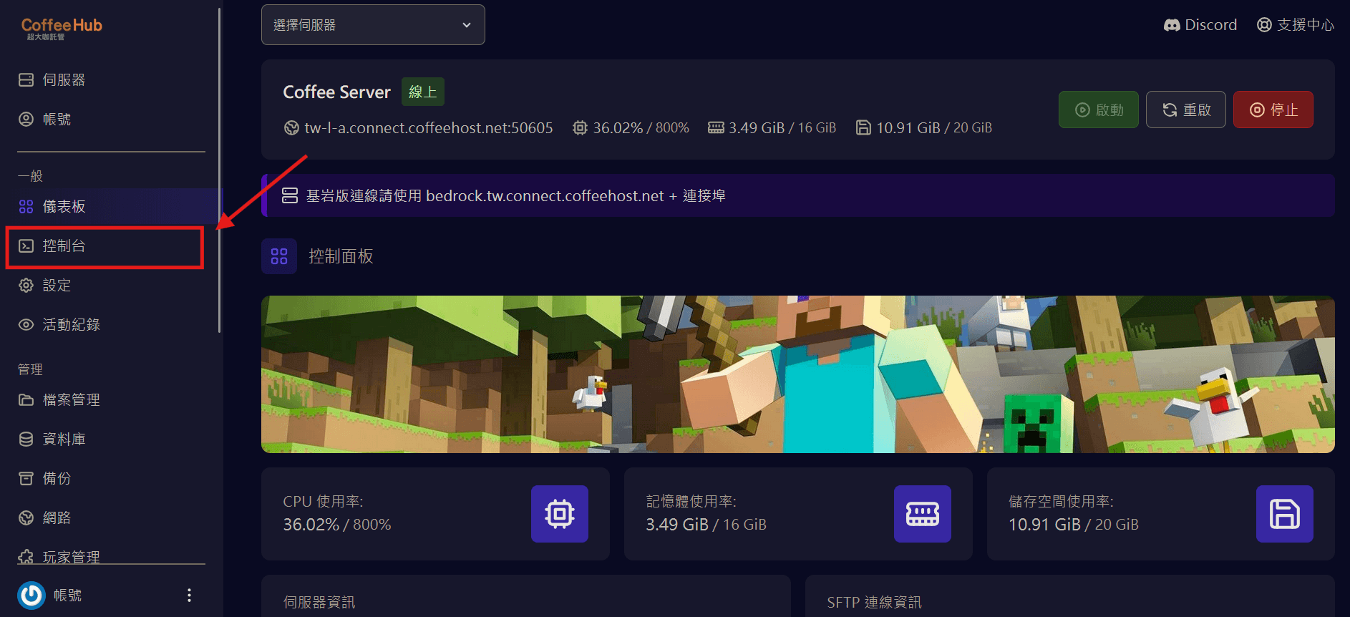Click the red 停止 stop button
Screen dimensions: 1350x617
coord(1273,110)
